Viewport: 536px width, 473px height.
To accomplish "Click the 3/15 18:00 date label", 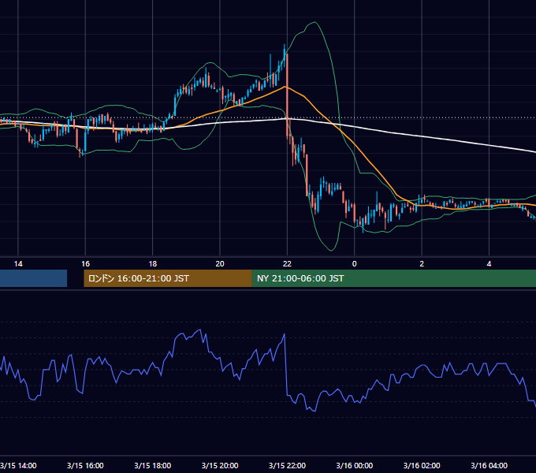I will point(152,465).
